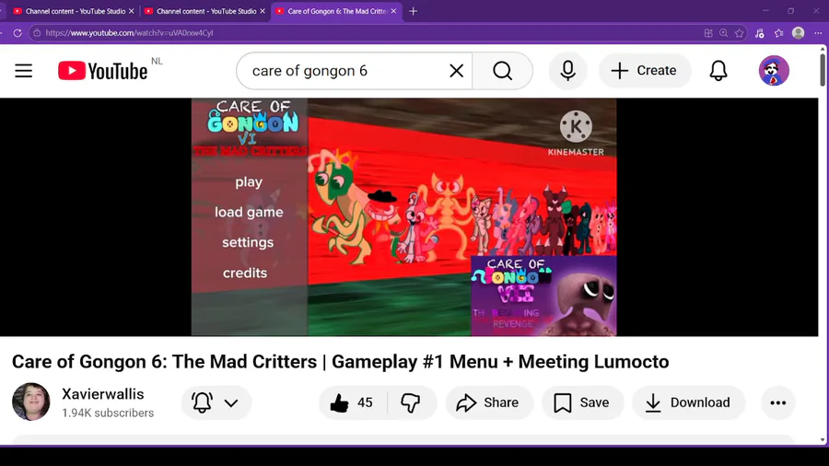Dislike the video with thumbs down
The width and height of the screenshot is (829, 466).
[x=411, y=402]
